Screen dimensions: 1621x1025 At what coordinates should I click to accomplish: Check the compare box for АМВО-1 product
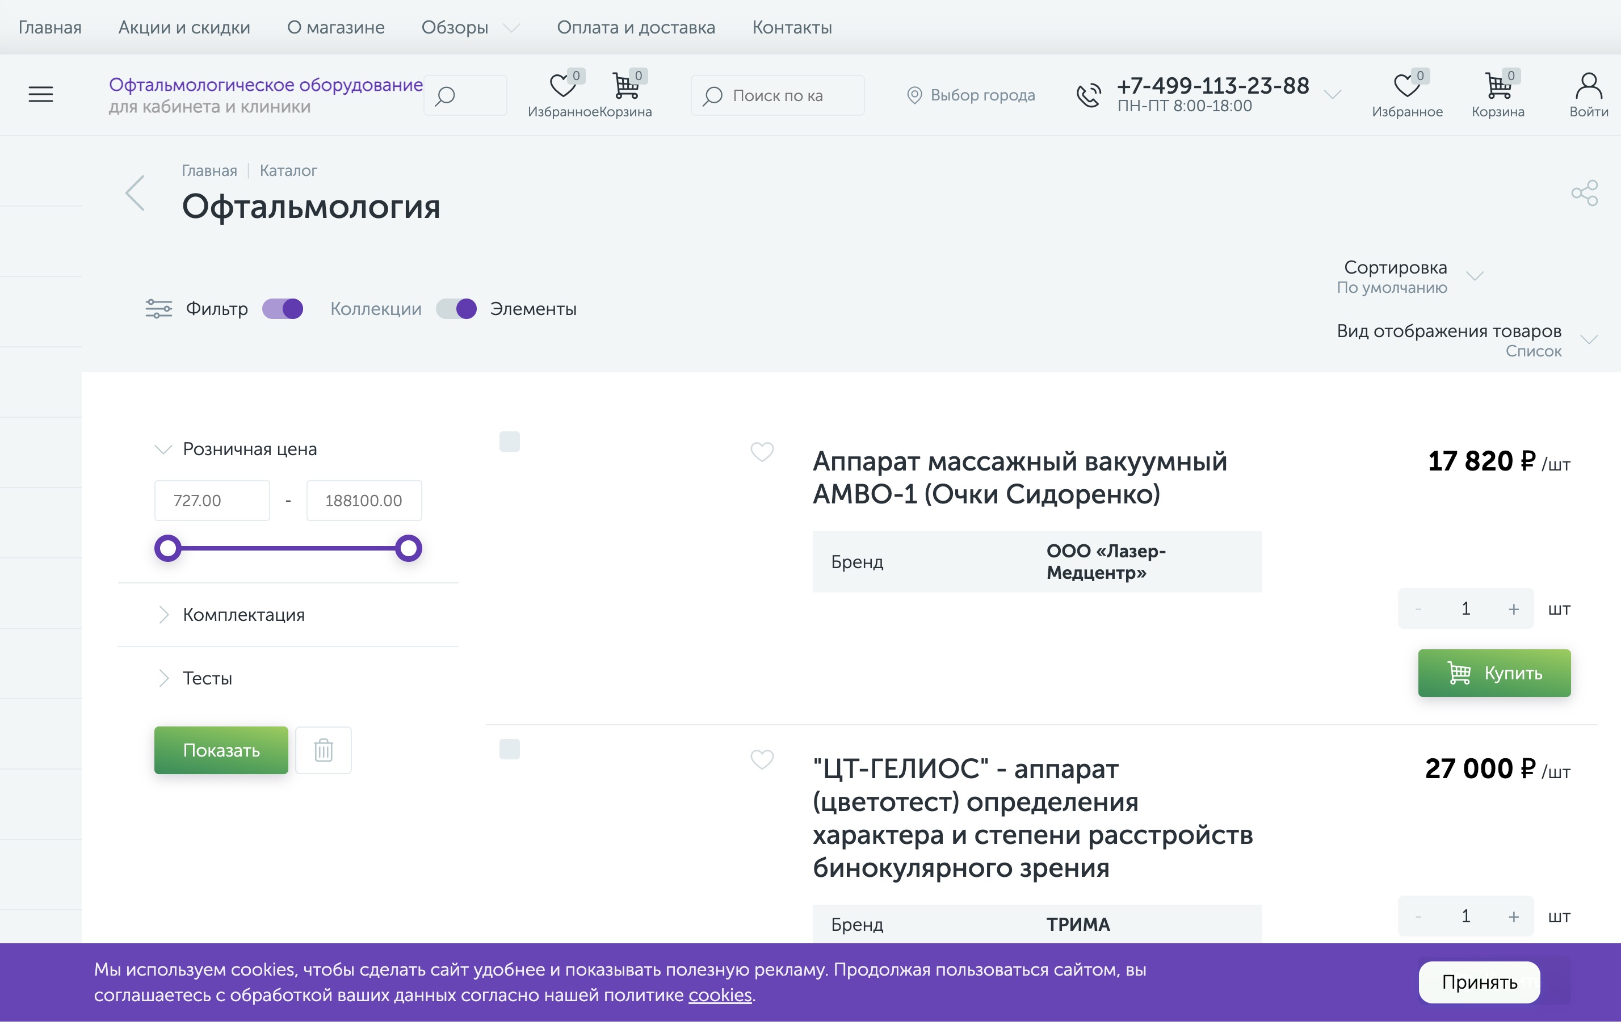[510, 442]
